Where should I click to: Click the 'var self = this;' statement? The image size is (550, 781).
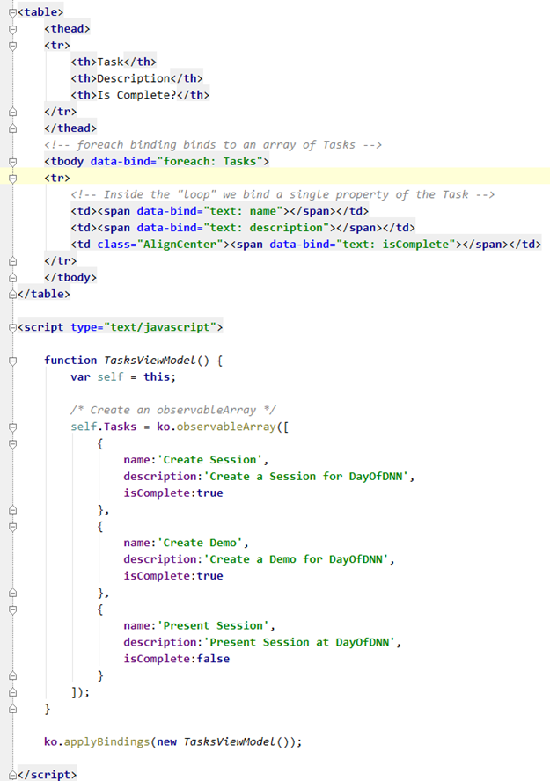coord(123,377)
